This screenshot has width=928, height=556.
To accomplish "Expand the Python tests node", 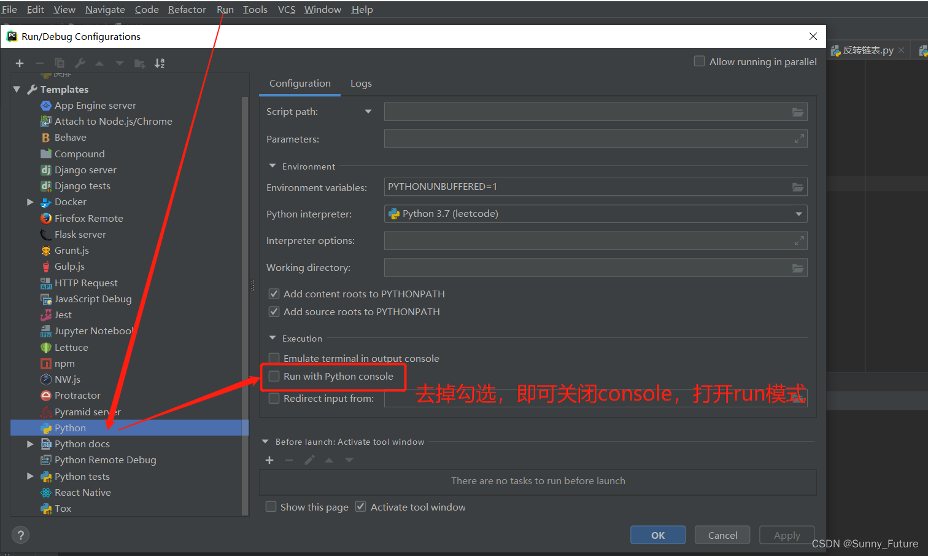I will 30,477.
